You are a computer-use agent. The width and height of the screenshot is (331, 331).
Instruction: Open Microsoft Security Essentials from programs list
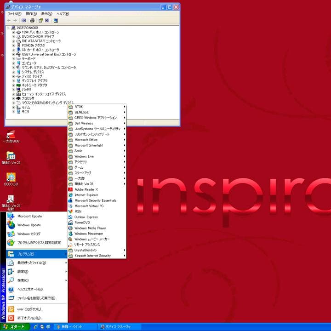pos(95,200)
